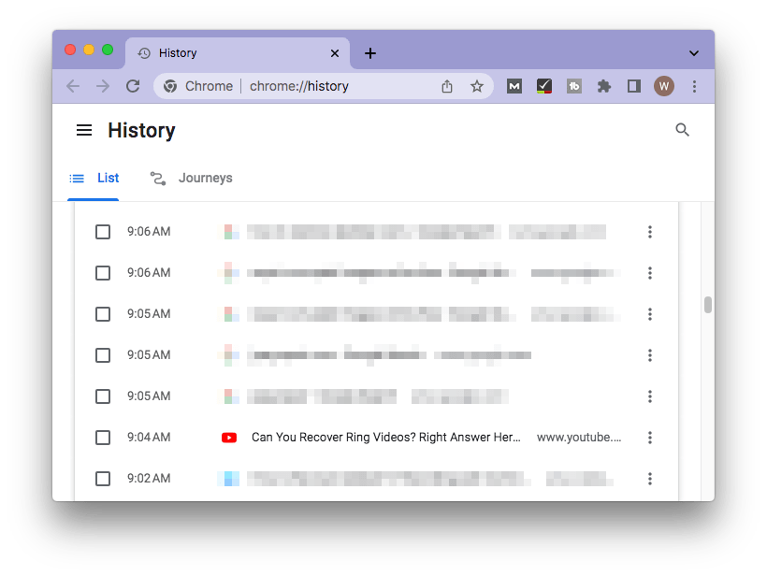Screen dimensions: 767x576
Task: Click the extensions puzzle piece icon
Action: 603,85
